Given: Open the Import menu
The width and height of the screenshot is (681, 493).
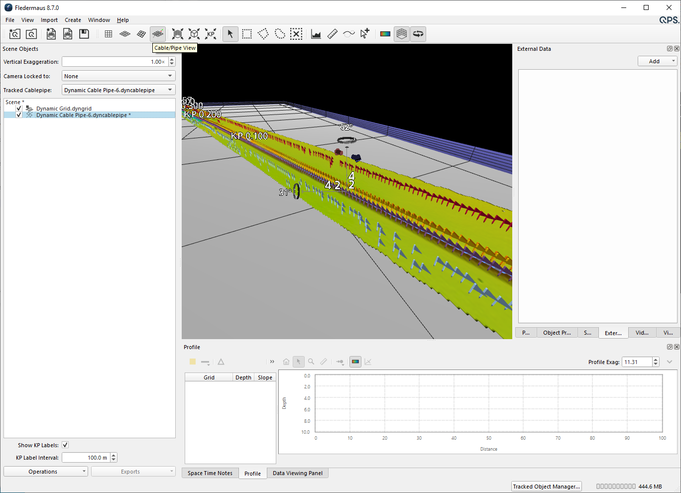Looking at the screenshot, I should [x=49, y=20].
